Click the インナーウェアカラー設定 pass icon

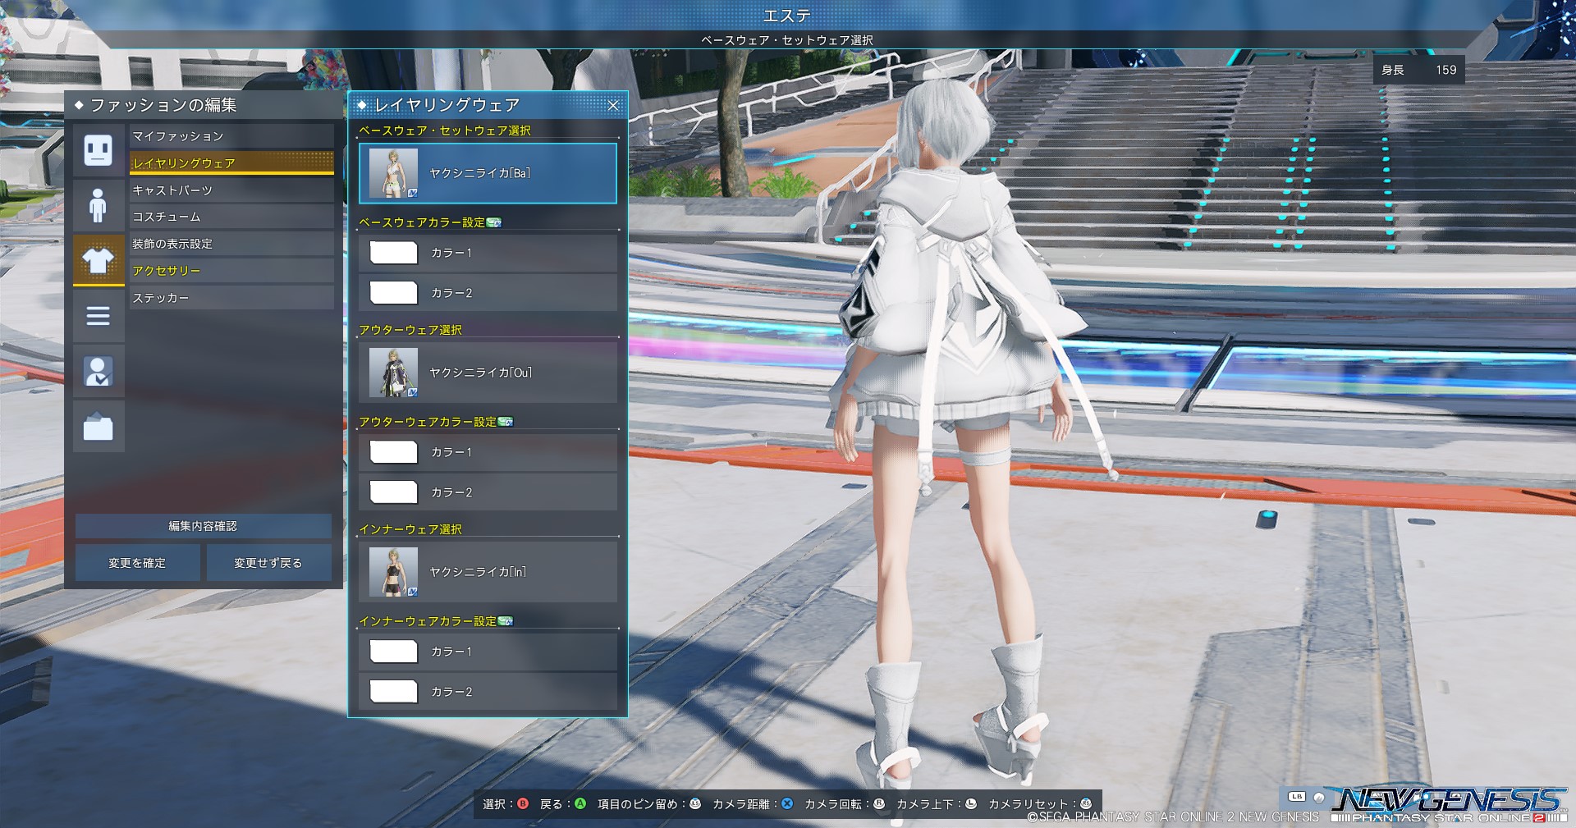tap(506, 621)
